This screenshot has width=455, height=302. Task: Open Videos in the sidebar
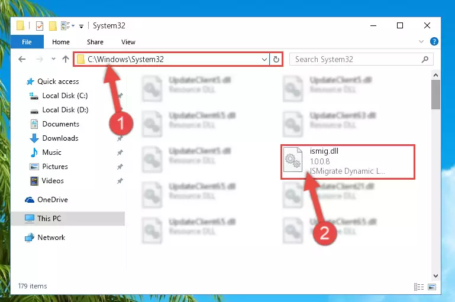click(53, 181)
